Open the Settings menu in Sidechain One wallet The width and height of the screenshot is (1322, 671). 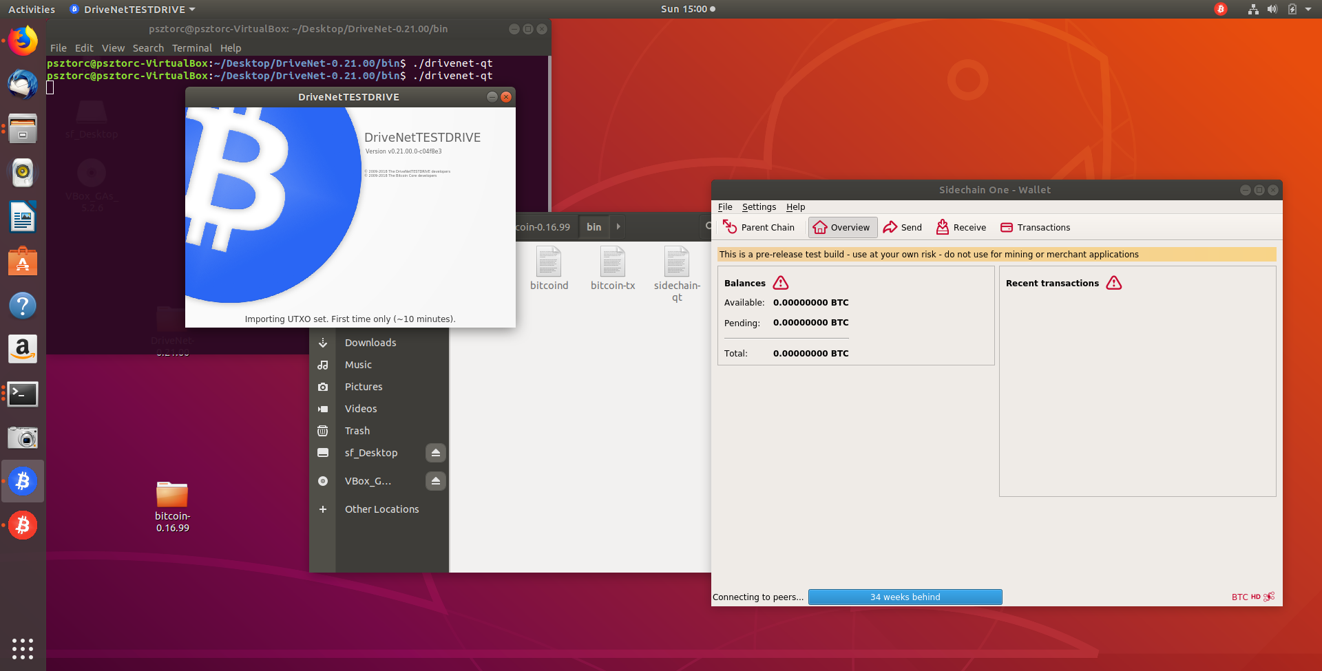click(759, 206)
